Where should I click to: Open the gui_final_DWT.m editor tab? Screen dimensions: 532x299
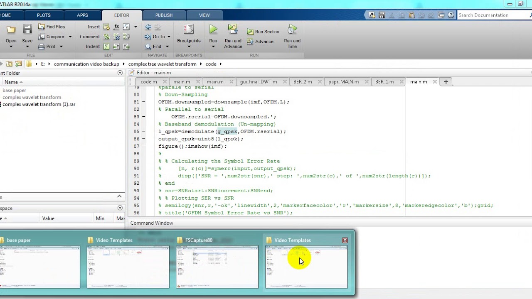(259, 82)
